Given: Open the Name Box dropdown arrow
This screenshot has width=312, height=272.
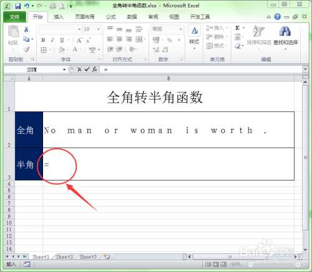Looking at the screenshot, I should click(x=64, y=70).
